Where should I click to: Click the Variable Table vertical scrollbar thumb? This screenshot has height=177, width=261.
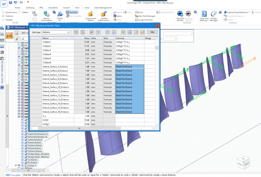157,48
